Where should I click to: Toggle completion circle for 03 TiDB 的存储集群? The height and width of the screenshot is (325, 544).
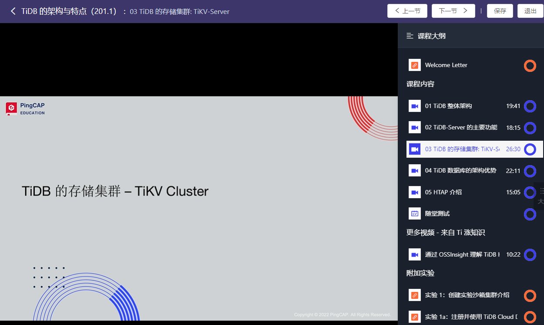pyautogui.click(x=530, y=149)
